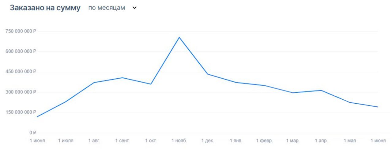Select the "1 мая" x-axis label
This screenshot has height=153, width=392.
[x=349, y=141]
